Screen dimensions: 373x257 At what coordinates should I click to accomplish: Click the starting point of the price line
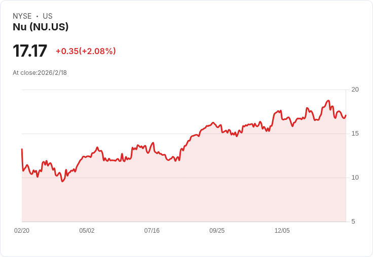(22, 149)
